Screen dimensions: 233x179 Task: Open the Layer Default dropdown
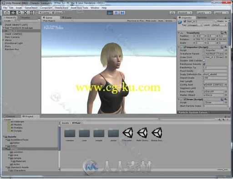click(219, 25)
